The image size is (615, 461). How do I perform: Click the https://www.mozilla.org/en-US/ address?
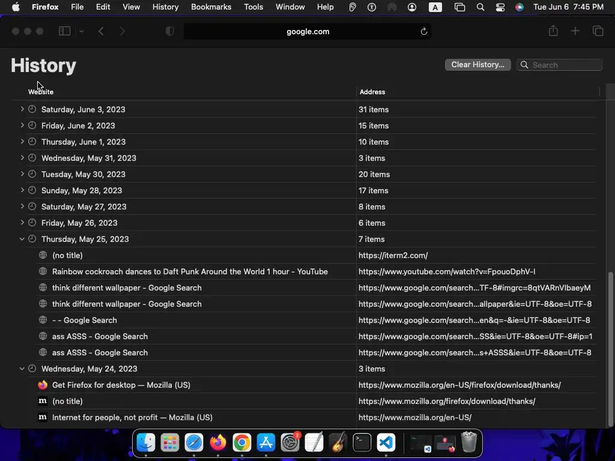pyautogui.click(x=415, y=418)
